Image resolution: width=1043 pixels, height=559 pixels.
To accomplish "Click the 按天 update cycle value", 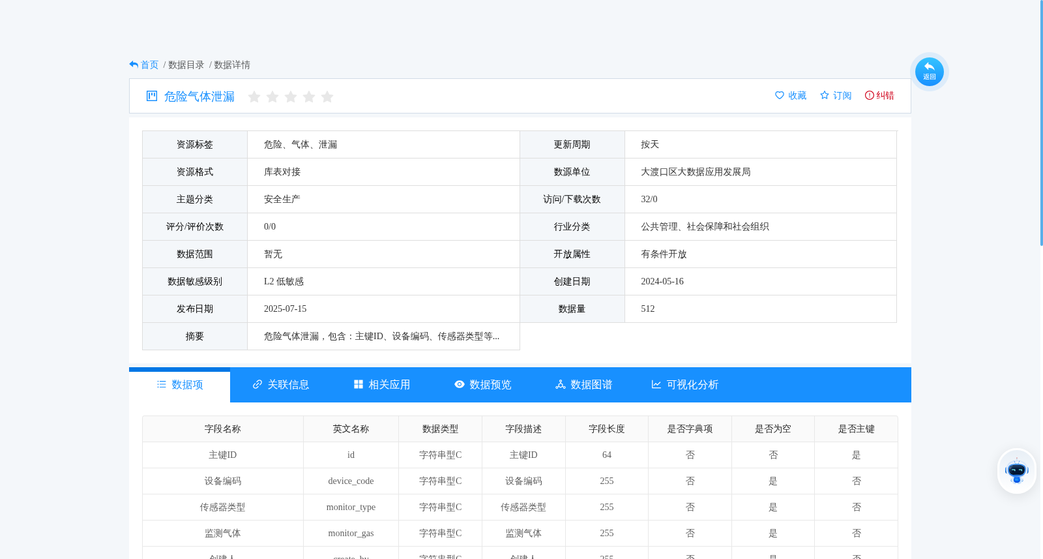I will pyautogui.click(x=650, y=145).
